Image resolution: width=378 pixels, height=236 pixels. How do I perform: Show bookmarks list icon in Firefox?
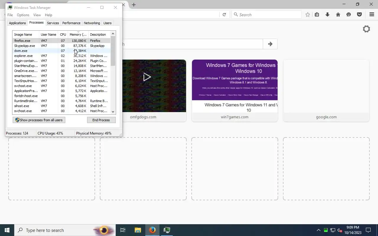tap(317, 14)
